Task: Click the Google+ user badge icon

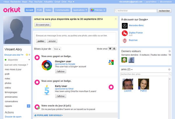Action: pos(47,65)
